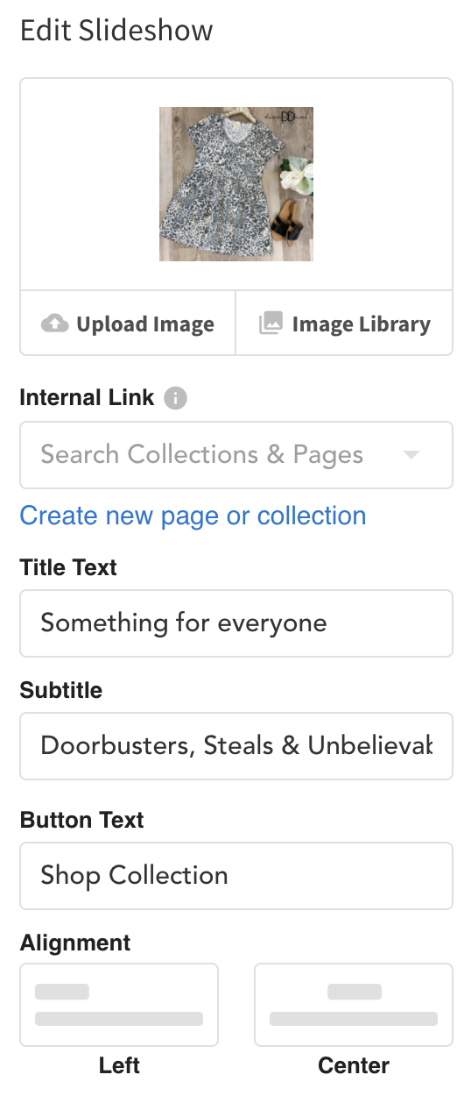Click the Internal Link field label
The width and height of the screenshot is (471, 1096).
pos(87,398)
